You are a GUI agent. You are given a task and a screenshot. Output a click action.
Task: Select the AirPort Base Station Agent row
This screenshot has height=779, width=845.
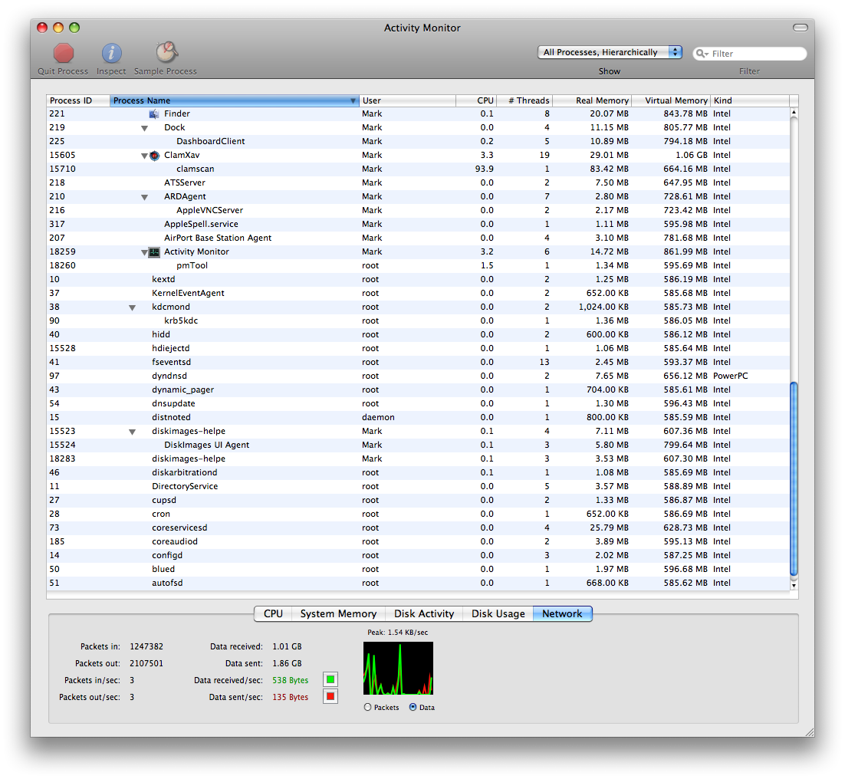pyautogui.click(x=418, y=238)
